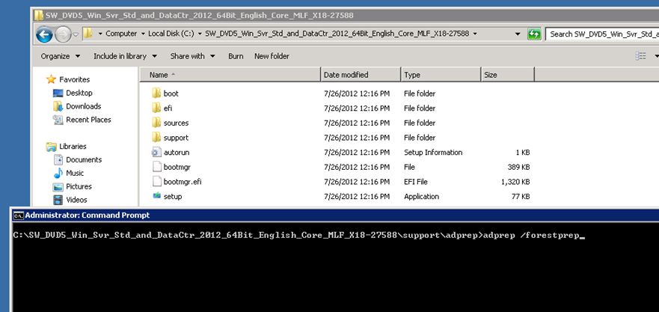The height and width of the screenshot is (312, 659).
Task: Sort by the Name column header
Action: (230, 75)
